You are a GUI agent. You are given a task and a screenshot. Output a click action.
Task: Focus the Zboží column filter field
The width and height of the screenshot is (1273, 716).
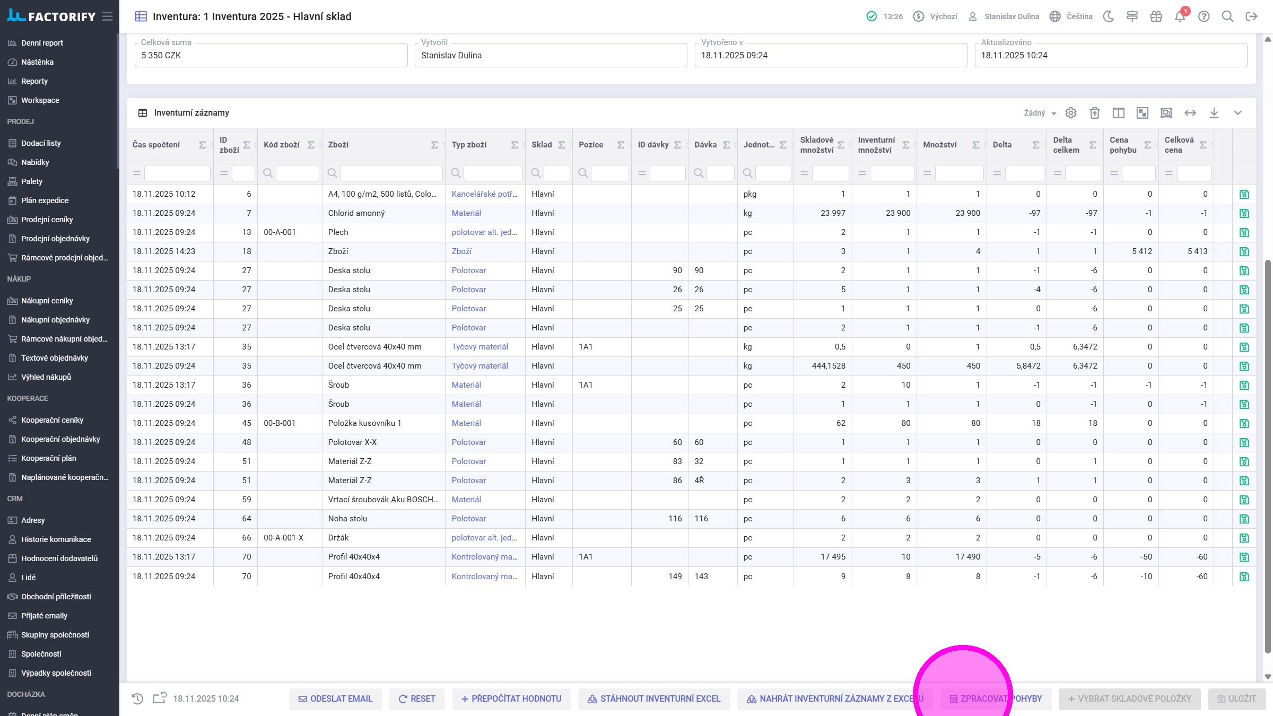coord(391,173)
